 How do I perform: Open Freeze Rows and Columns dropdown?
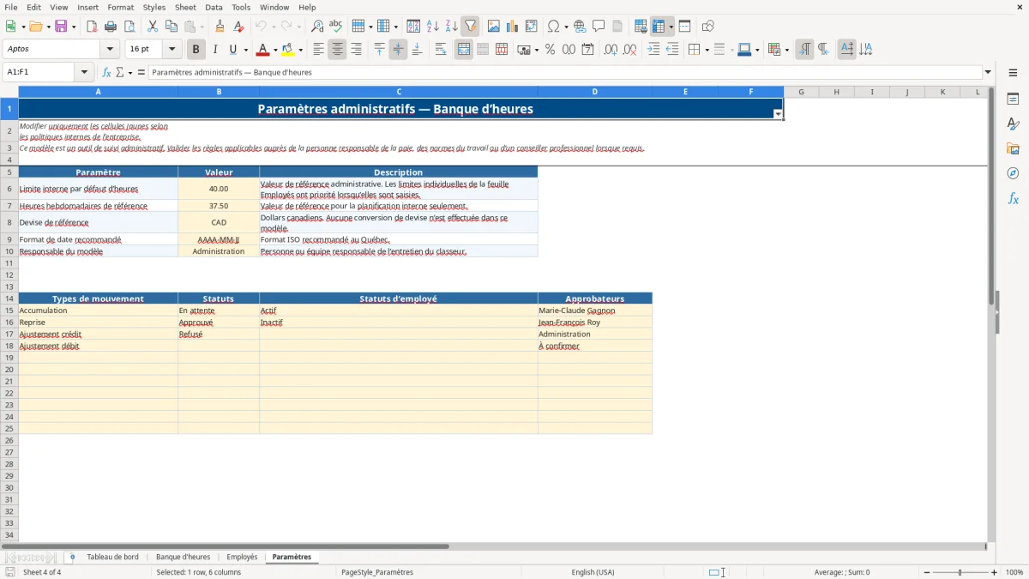(671, 27)
